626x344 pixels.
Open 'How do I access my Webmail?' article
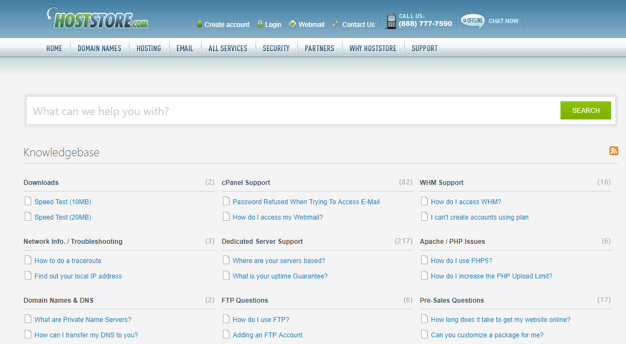point(278,217)
